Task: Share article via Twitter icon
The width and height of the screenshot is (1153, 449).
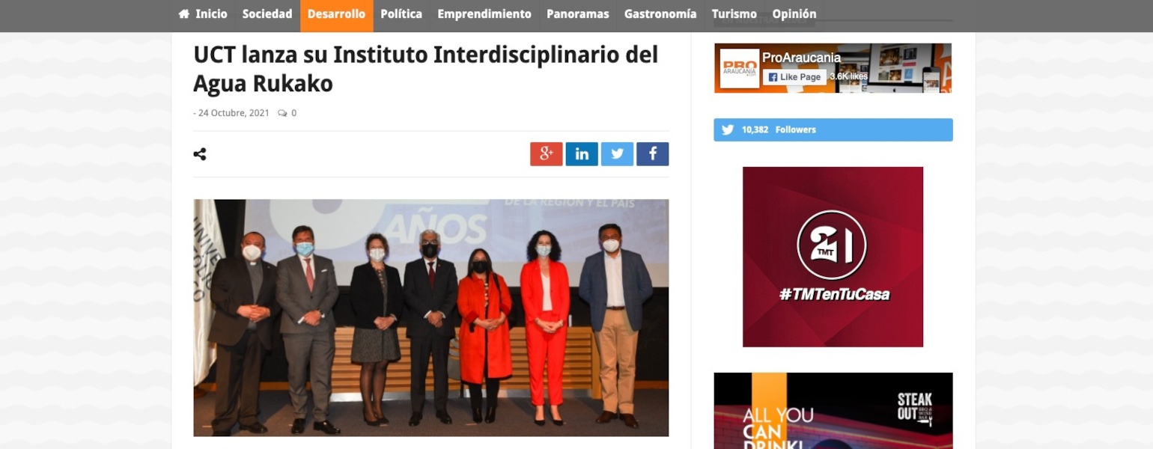Action: coord(617,154)
